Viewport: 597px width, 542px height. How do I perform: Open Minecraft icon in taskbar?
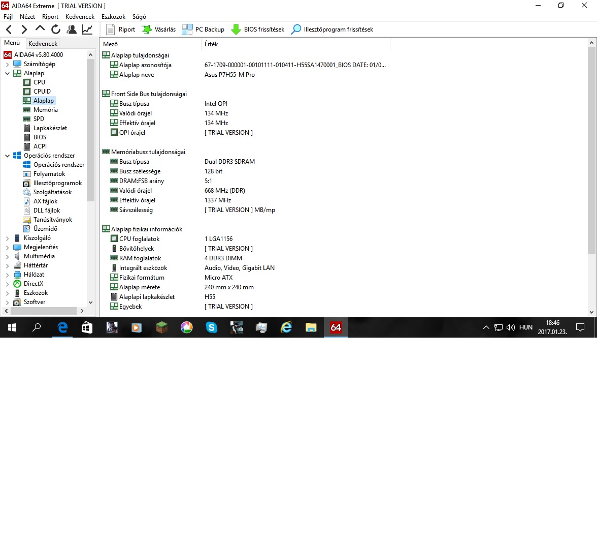[162, 327]
